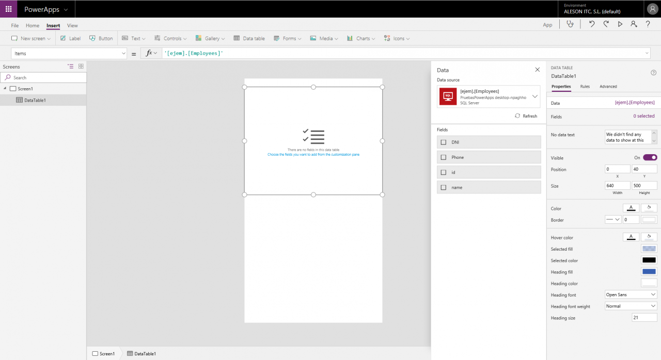Enable the Phone field
The width and height of the screenshot is (661, 360).
[x=444, y=157]
